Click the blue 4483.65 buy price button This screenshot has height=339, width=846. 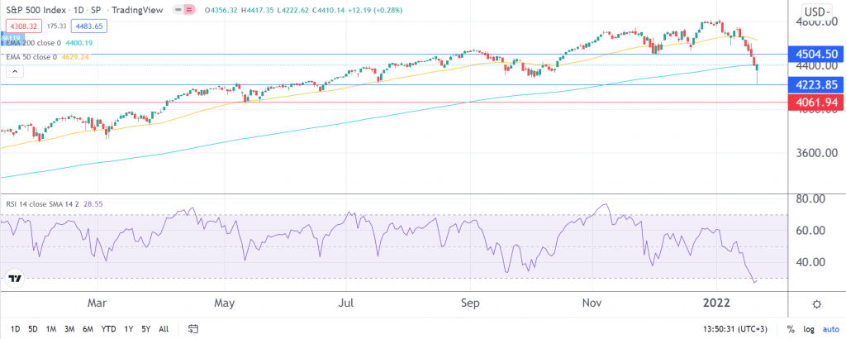[x=90, y=26]
